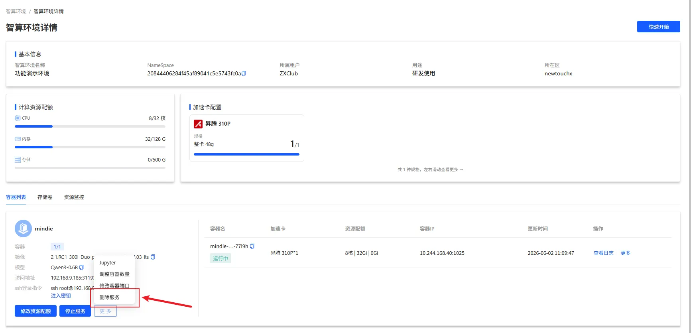Click the 注入密钥 link

coord(61,296)
